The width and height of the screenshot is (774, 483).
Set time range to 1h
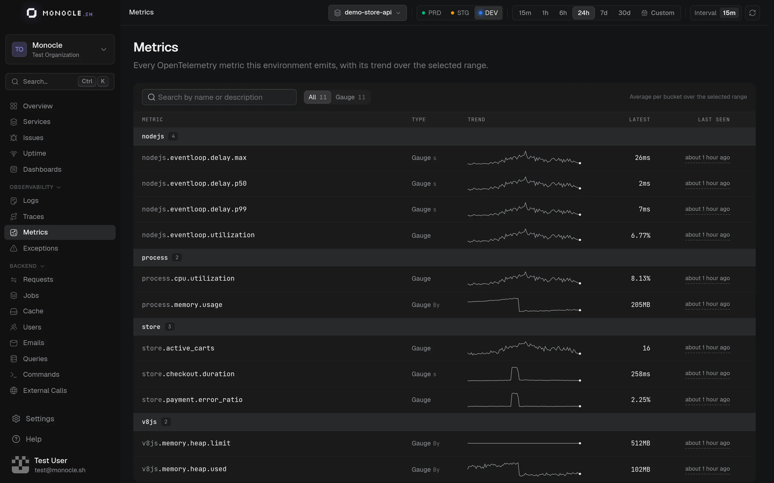pos(545,13)
